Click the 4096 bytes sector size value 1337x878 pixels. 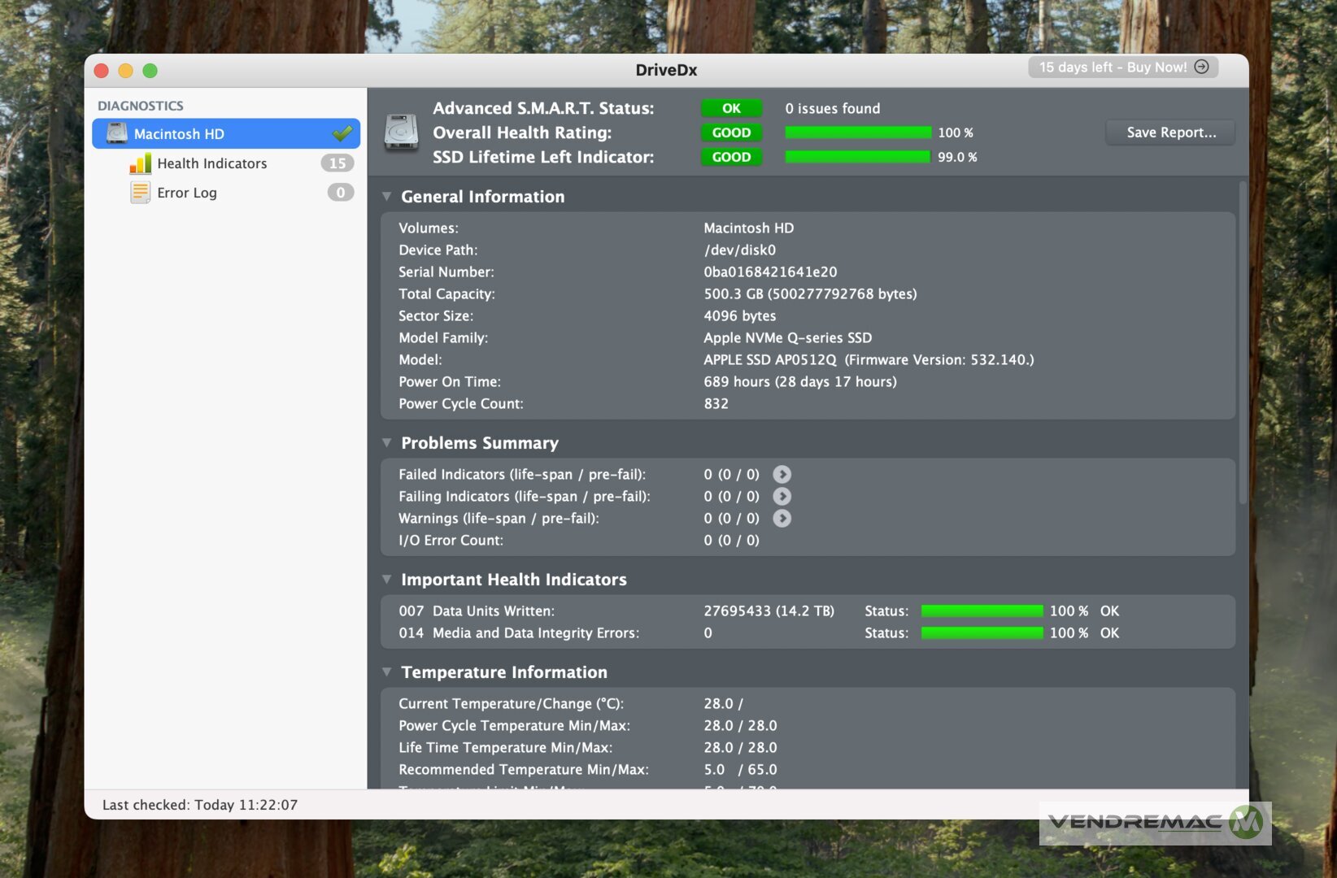pos(740,315)
